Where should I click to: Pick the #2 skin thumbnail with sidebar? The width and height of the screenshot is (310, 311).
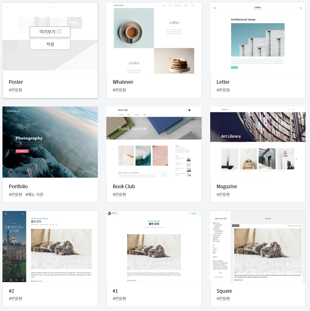[x=50, y=246]
